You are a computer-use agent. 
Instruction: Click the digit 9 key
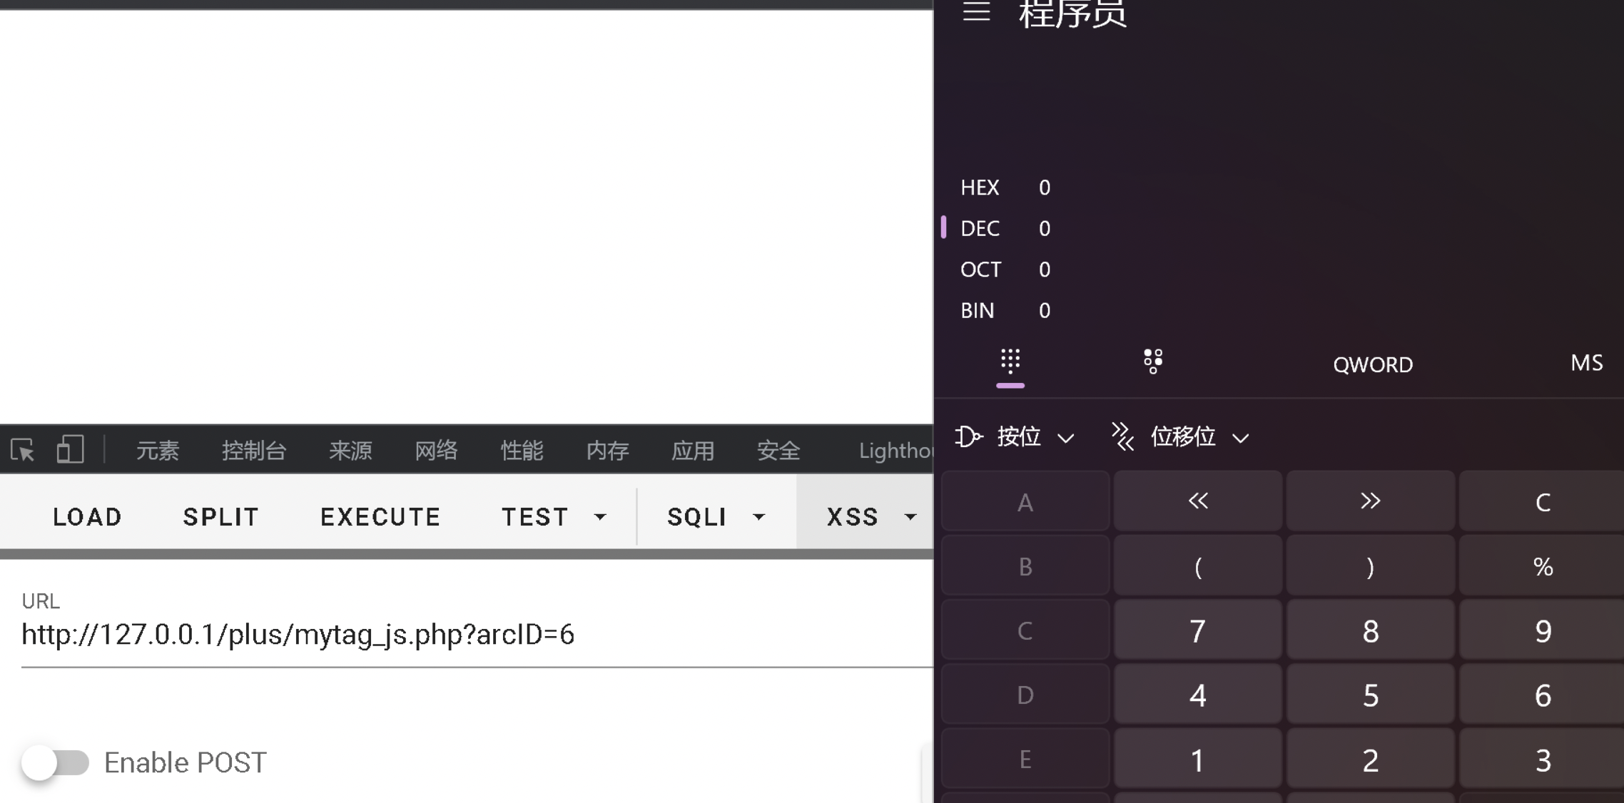(1543, 630)
